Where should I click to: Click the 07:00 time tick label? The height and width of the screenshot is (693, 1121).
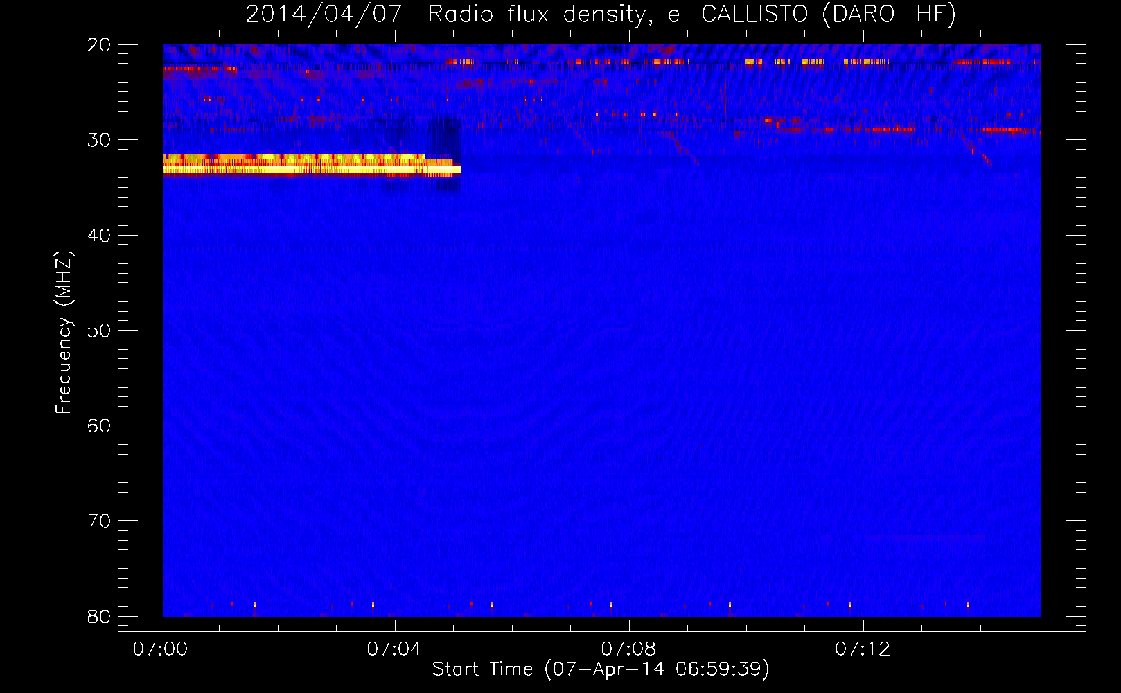(x=161, y=649)
